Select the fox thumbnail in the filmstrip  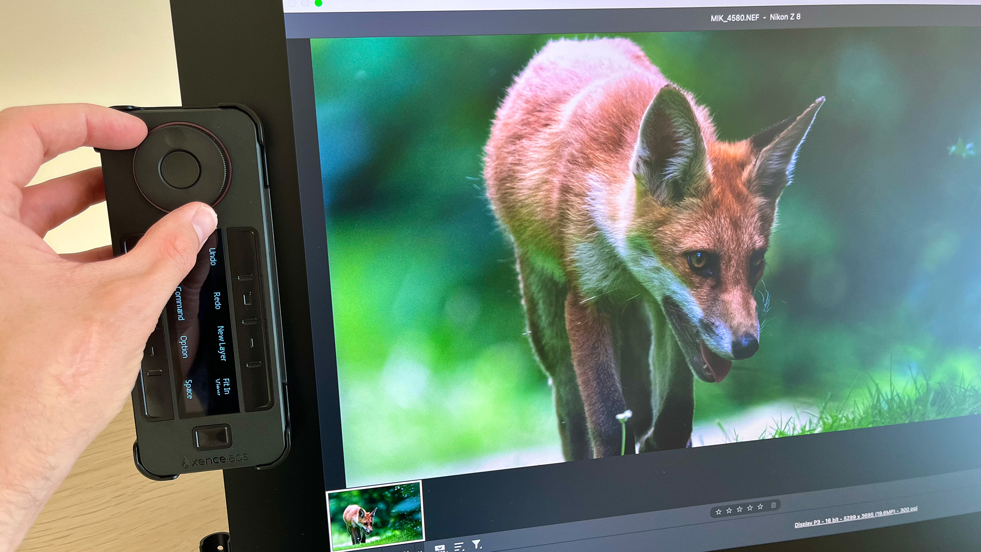tap(376, 515)
